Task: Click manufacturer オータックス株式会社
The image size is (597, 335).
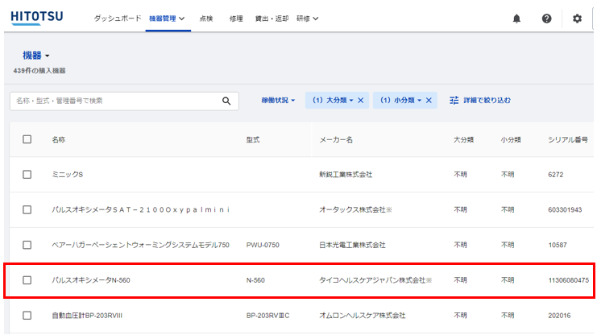Action: 355,209
